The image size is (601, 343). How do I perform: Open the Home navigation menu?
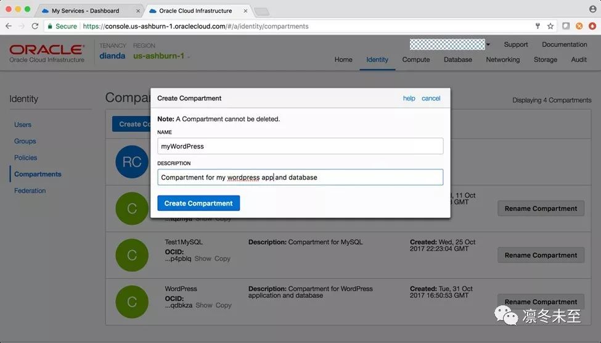(x=343, y=59)
